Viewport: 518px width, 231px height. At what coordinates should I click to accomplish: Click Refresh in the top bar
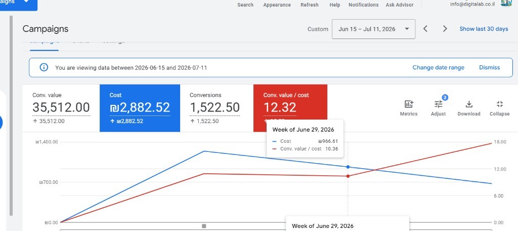(310, 5)
